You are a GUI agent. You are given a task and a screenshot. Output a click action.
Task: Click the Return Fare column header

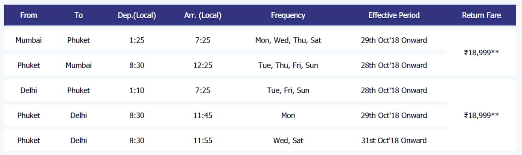[x=481, y=15]
